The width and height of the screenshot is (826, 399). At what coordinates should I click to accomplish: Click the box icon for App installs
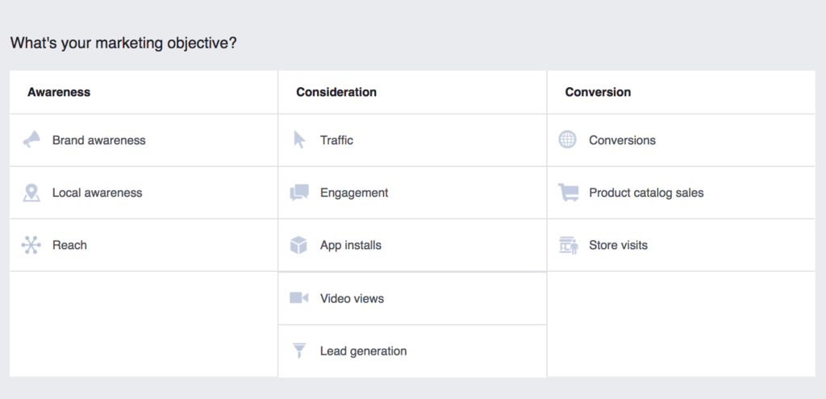coord(299,245)
